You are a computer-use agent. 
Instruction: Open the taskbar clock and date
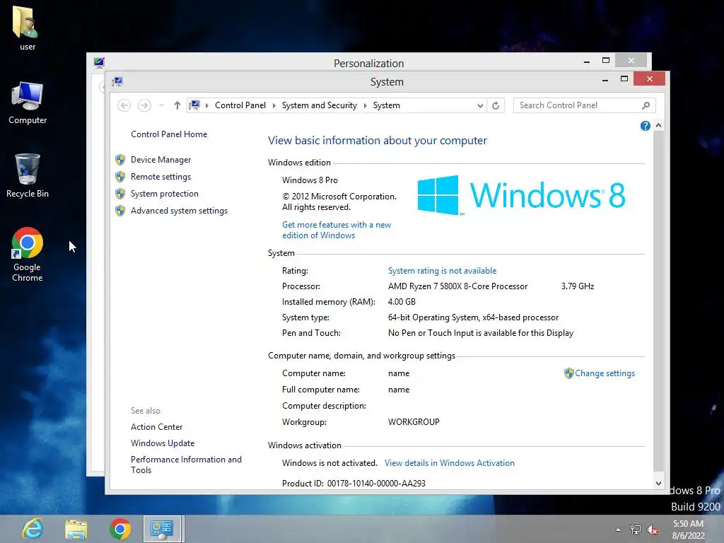coord(689,530)
